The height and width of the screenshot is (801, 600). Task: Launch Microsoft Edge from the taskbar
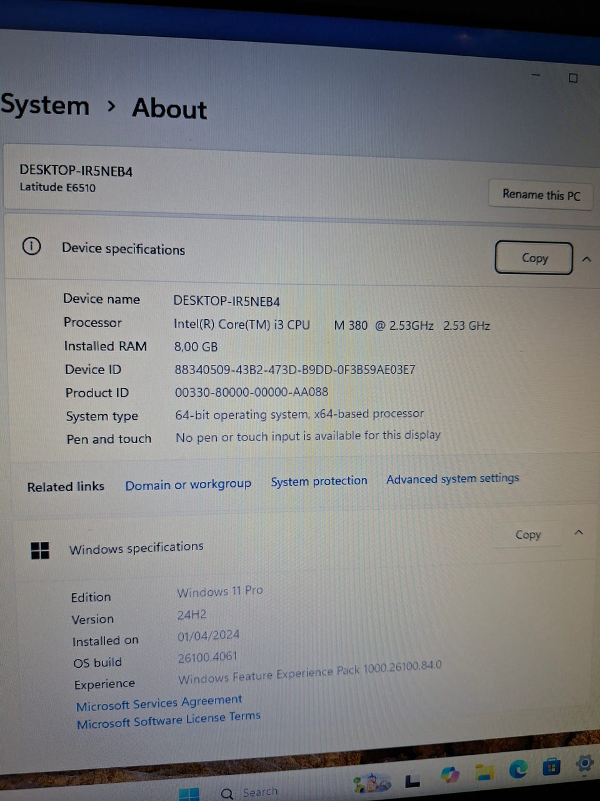[x=518, y=768]
